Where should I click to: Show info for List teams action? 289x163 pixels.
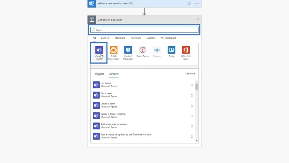(192, 85)
